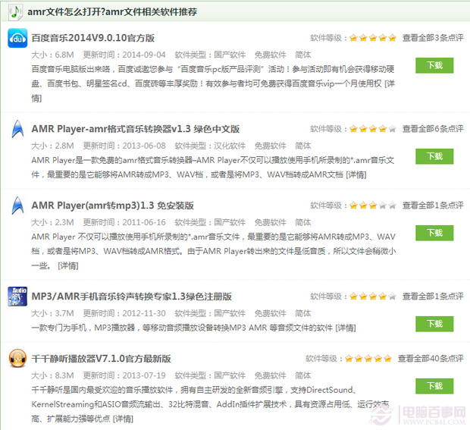Open [详情] for AMR Player 免安装版
Image resolution: width=470 pixels, height=430 pixels.
(68, 265)
